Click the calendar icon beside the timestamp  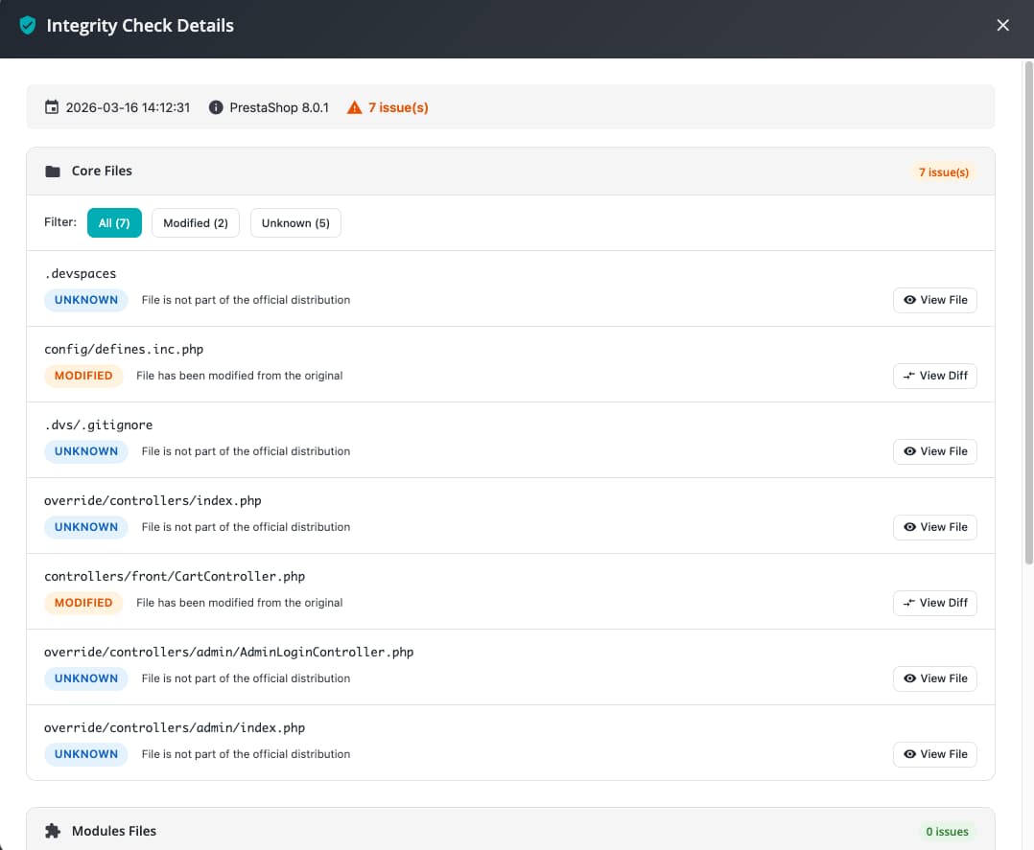[x=52, y=107]
